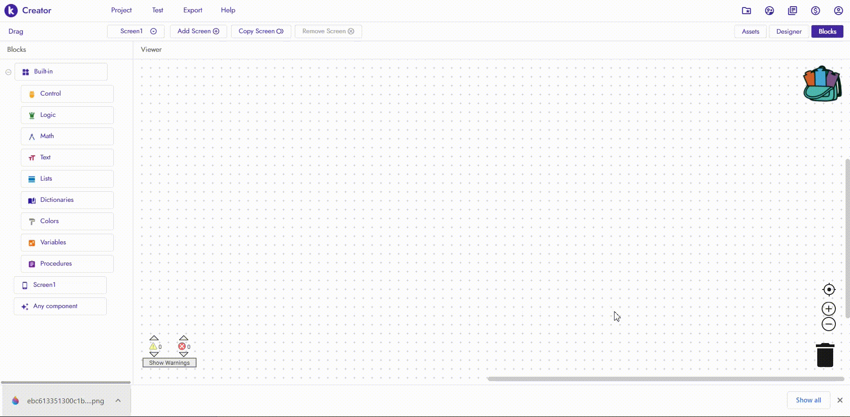Open the documentation icon in header
This screenshot has height=417, width=850.
pos(792,11)
